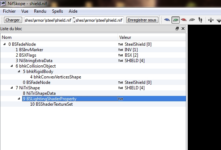Select the 4 bhkConvexVerticesShape row
This screenshot has width=221, height=150.
[93, 77]
